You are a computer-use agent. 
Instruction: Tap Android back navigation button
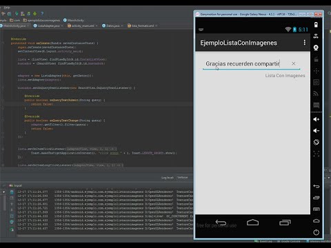(x=221, y=223)
